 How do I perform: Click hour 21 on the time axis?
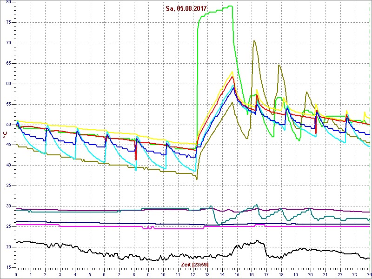click(x=325, y=274)
